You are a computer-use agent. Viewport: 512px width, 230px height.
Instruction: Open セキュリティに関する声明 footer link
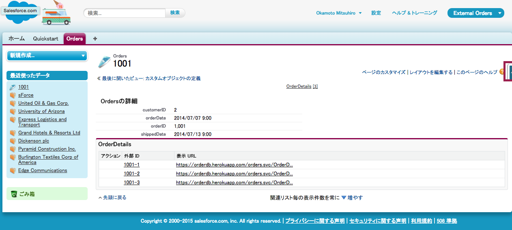[378, 221]
